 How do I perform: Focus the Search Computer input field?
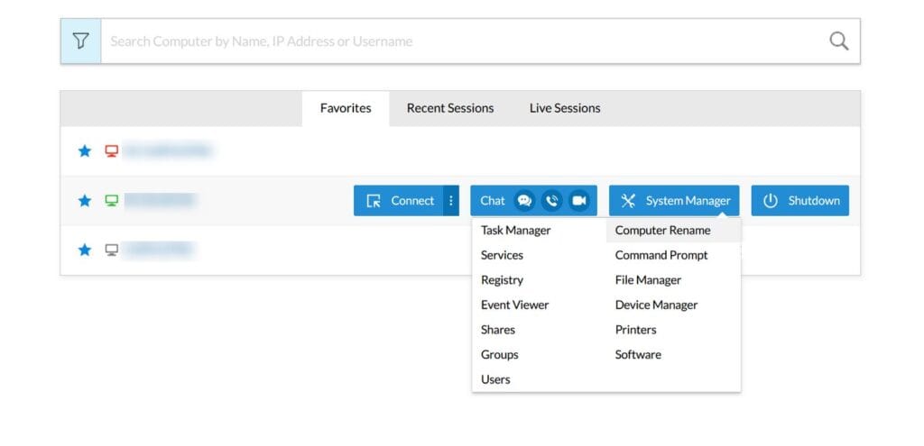(466, 41)
